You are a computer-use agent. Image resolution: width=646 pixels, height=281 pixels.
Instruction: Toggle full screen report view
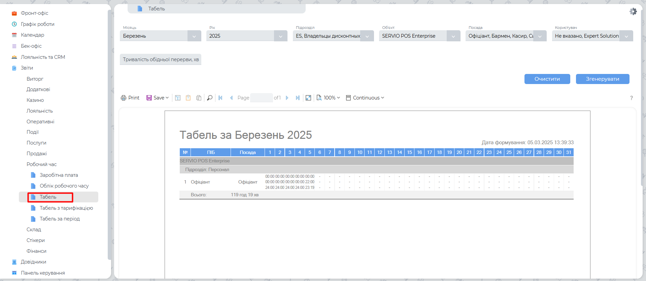[x=308, y=98]
